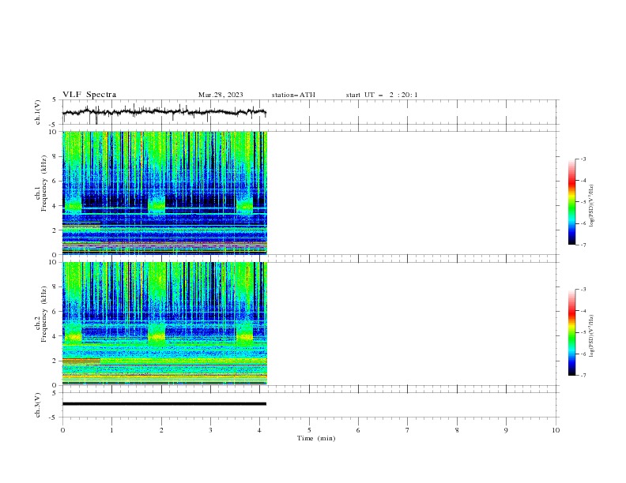Click inside the ch.1 spectrogram
The height and width of the screenshot is (483, 626).
pos(164,193)
